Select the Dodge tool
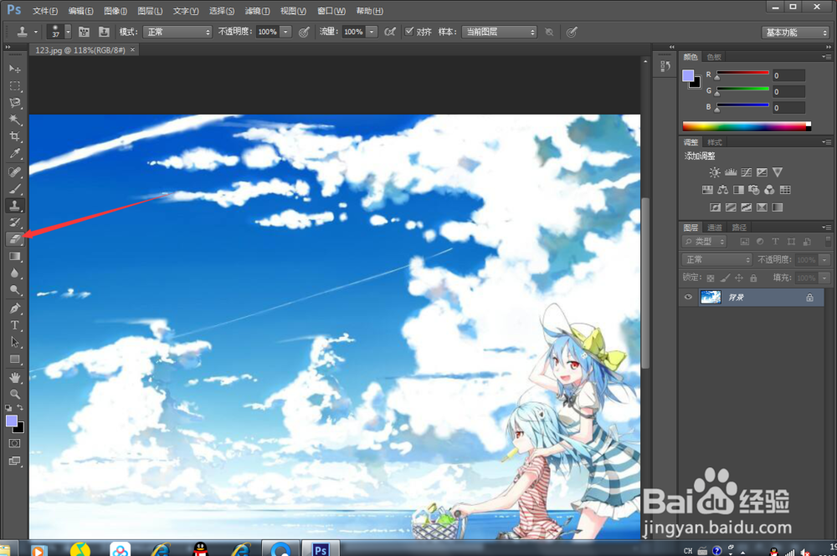 pyautogui.click(x=15, y=290)
